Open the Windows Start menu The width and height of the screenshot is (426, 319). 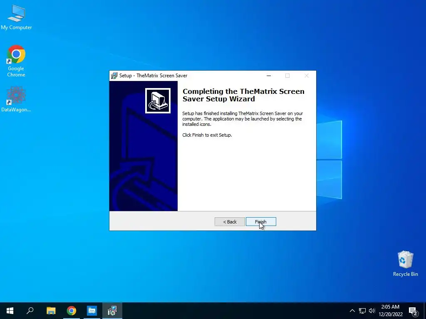click(10, 311)
